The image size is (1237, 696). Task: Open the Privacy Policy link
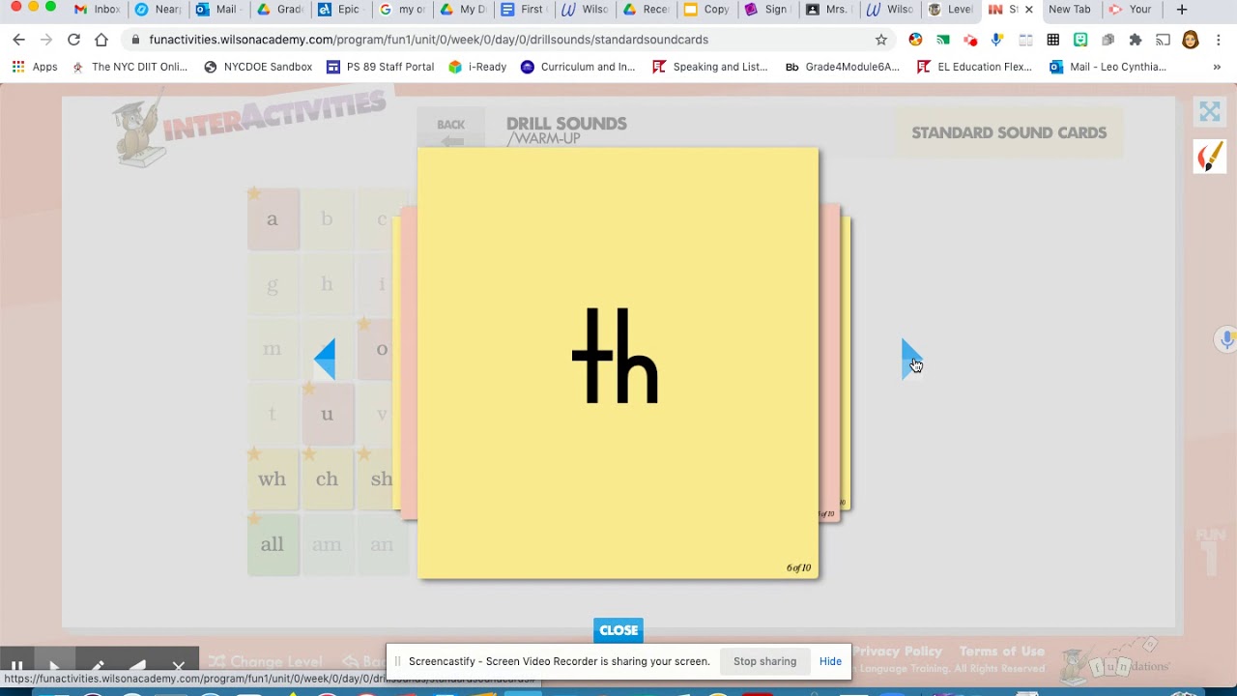click(x=897, y=652)
